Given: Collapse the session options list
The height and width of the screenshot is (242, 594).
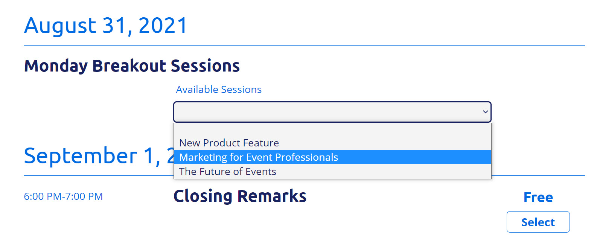Looking at the screenshot, I should pyautogui.click(x=485, y=112).
